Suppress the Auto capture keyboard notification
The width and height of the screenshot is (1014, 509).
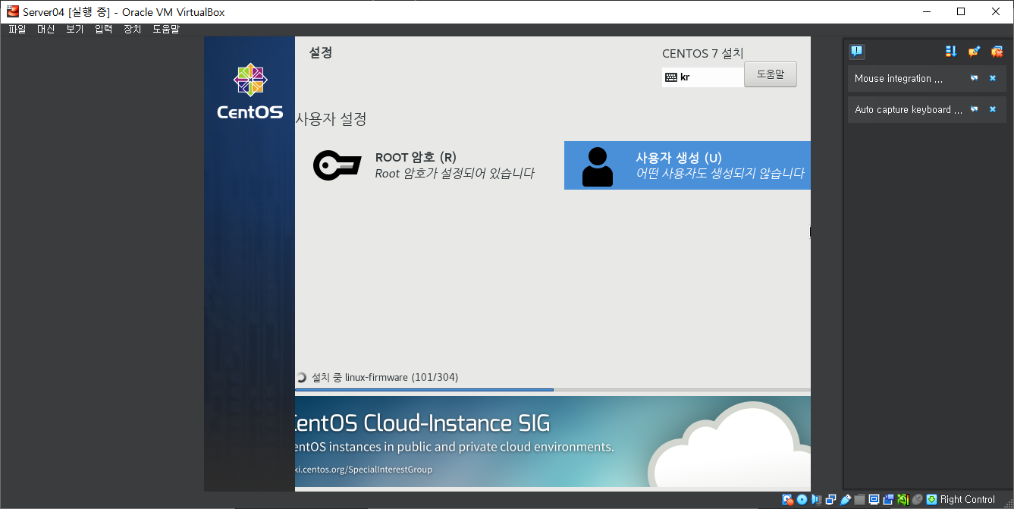tap(974, 109)
